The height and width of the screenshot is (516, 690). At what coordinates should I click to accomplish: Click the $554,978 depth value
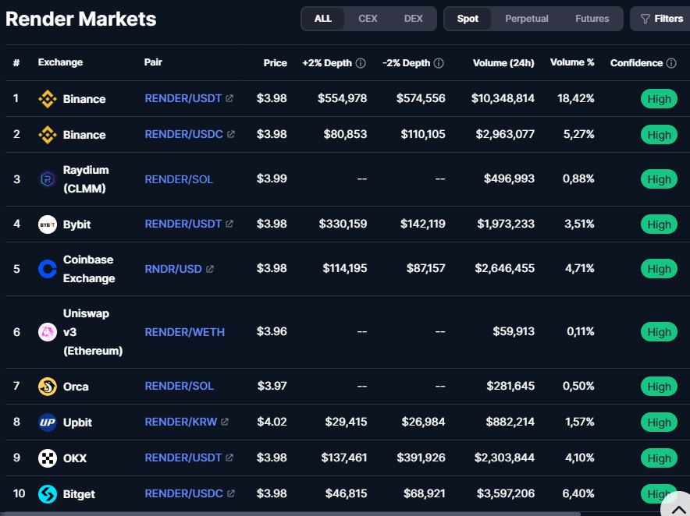[343, 98]
